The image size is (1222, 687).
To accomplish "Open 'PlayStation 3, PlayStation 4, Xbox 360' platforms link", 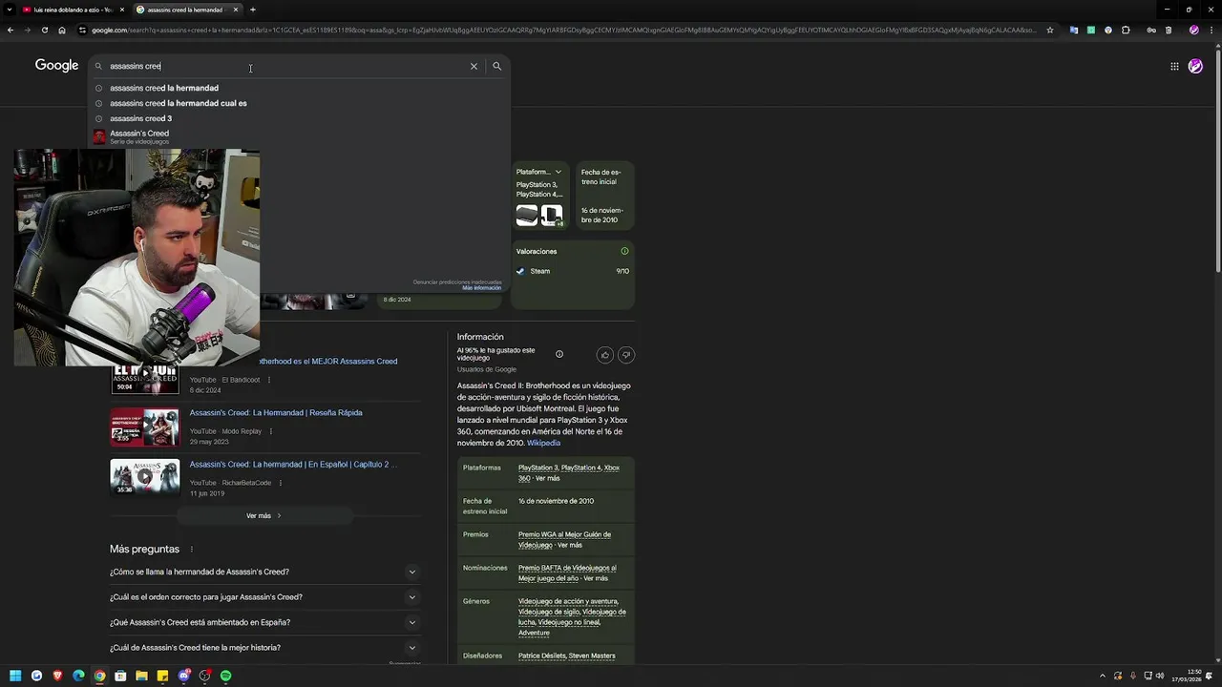I will point(569,472).
